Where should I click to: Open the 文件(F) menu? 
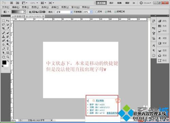[x=5, y=7]
